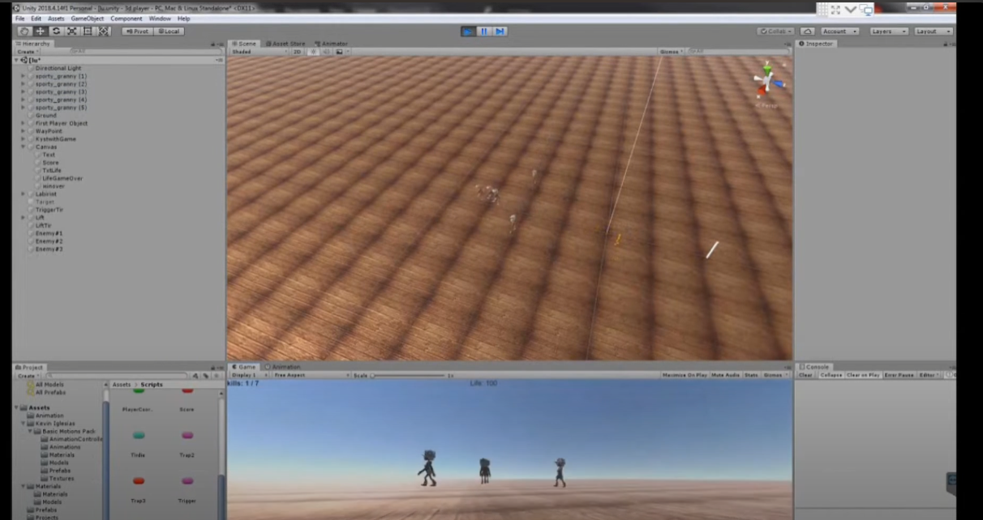Toggle Error Pause in Console
The width and height of the screenshot is (983, 520).
(899, 375)
